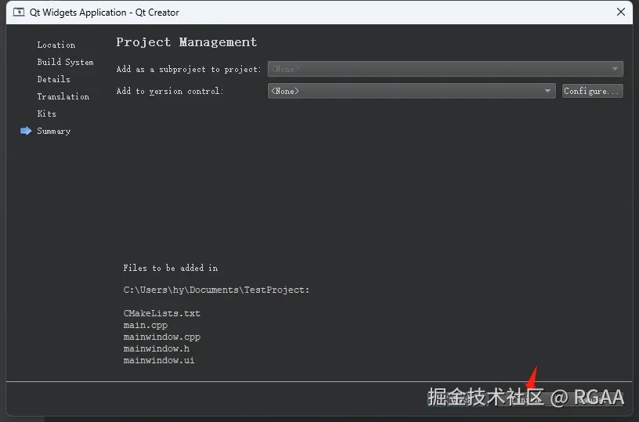Go to the Details wizard step
The height and width of the screenshot is (422, 639).
(53, 79)
